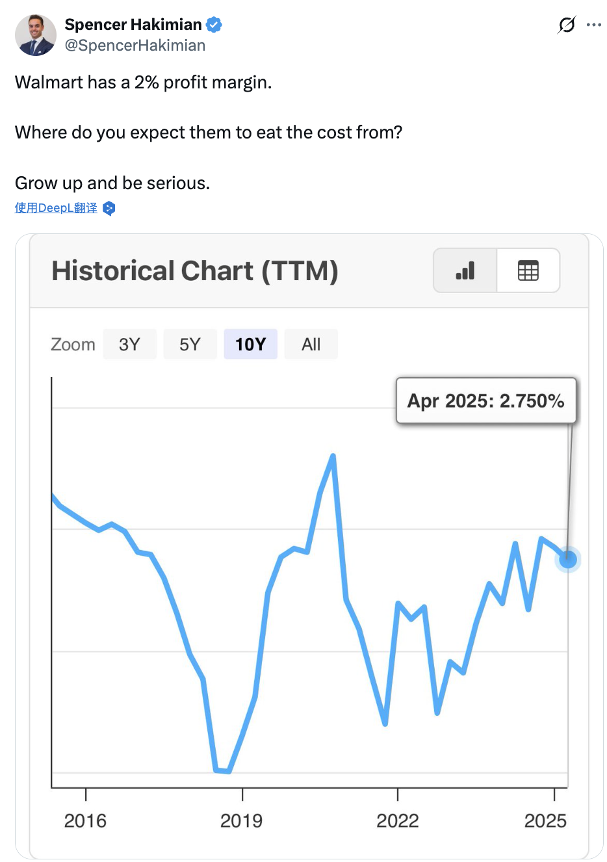Switch to table grid view

click(528, 270)
